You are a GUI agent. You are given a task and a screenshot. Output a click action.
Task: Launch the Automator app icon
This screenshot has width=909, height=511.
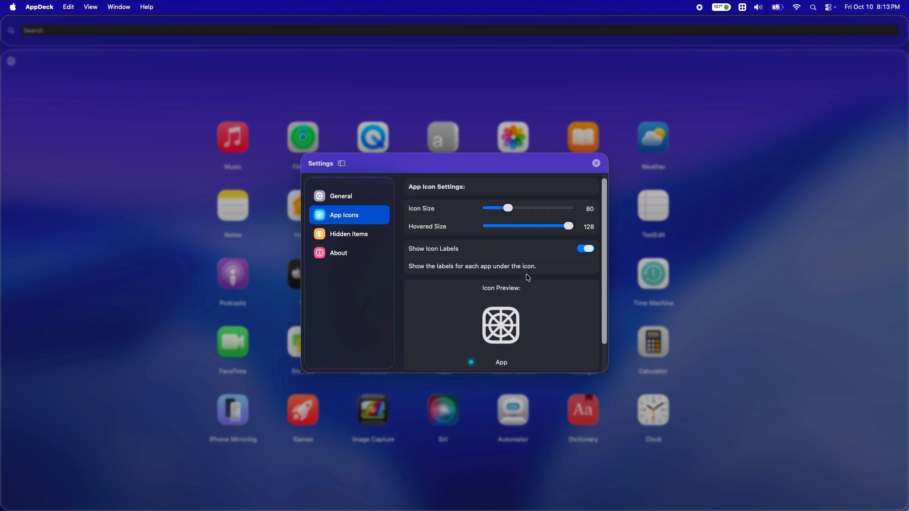tap(513, 410)
